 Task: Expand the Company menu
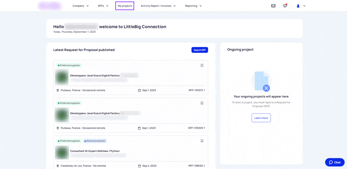coord(81,6)
